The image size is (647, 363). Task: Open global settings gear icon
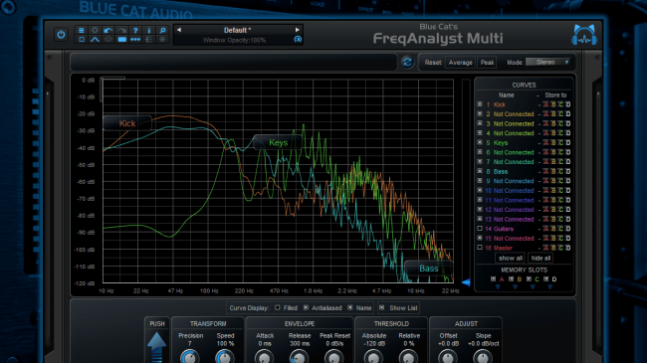[x=95, y=30]
